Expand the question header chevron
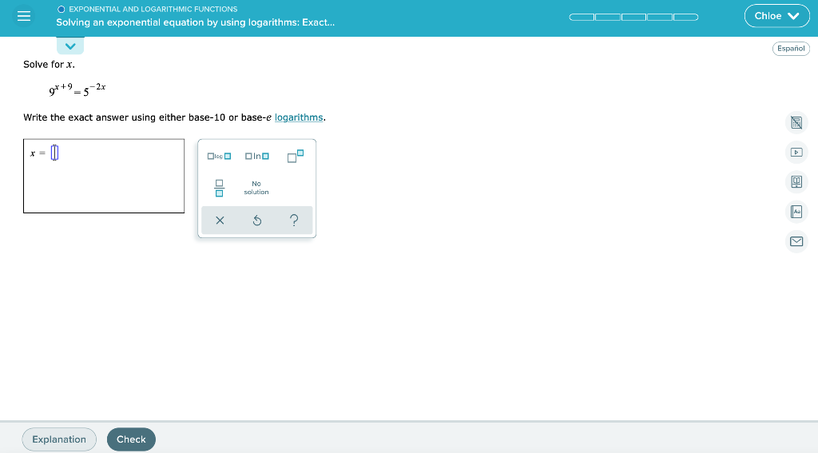The height and width of the screenshot is (453, 818). 70,46
